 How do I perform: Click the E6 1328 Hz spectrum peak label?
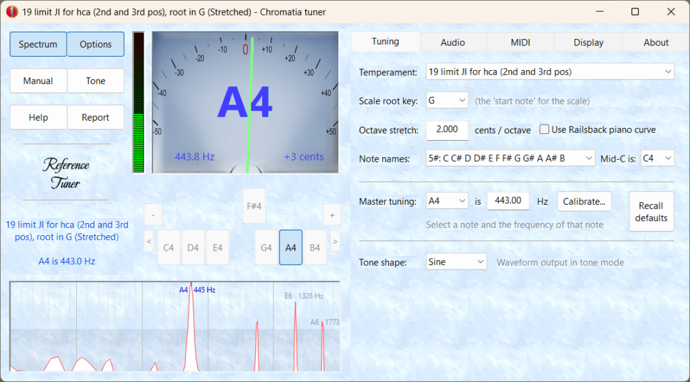click(304, 296)
